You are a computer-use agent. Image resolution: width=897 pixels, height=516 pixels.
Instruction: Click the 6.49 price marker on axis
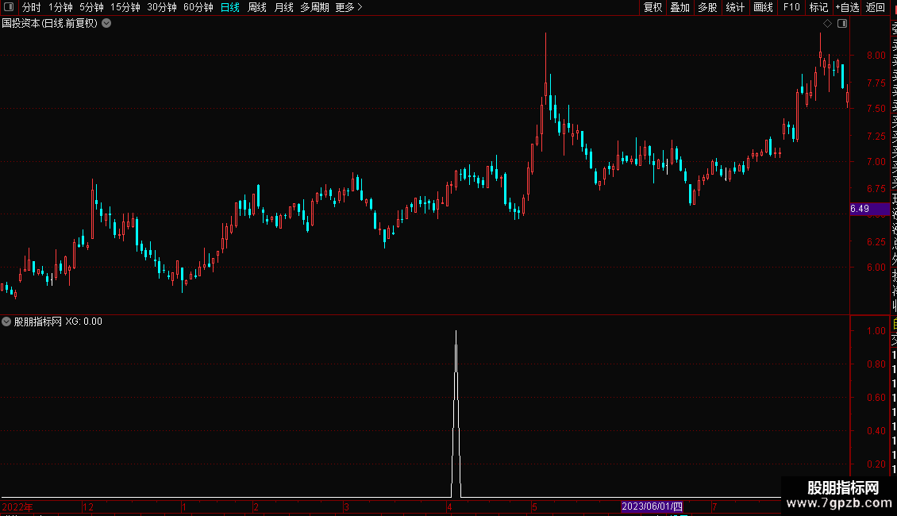[x=869, y=209]
